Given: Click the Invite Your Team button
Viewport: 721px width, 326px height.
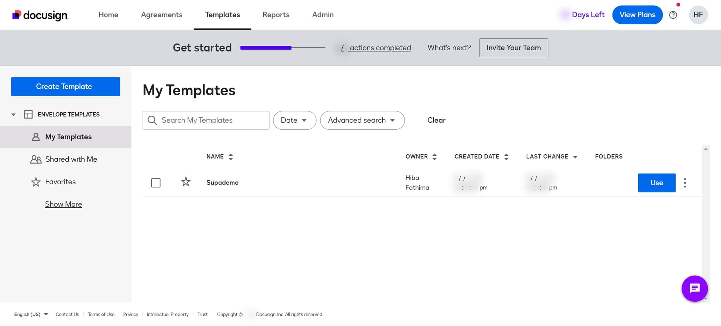Looking at the screenshot, I should (513, 47).
